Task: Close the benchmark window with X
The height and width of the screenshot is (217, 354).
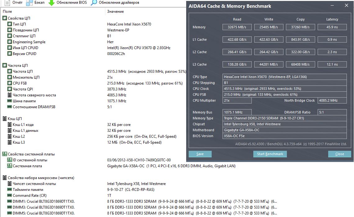Action: pyautogui.click(x=346, y=5)
